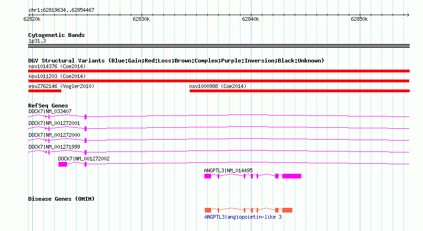Open the esv2762146 (Vogler2010) label
Screen dimensions: 423x231
click(61, 86)
